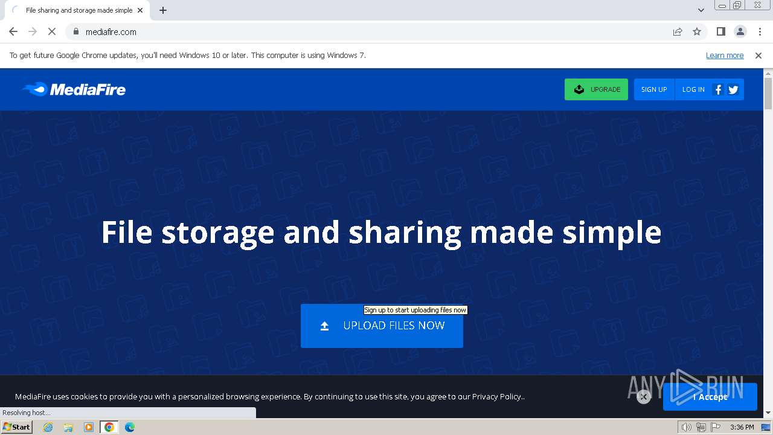Close the Chrome update notification bar
The height and width of the screenshot is (435, 773).
tap(759, 55)
